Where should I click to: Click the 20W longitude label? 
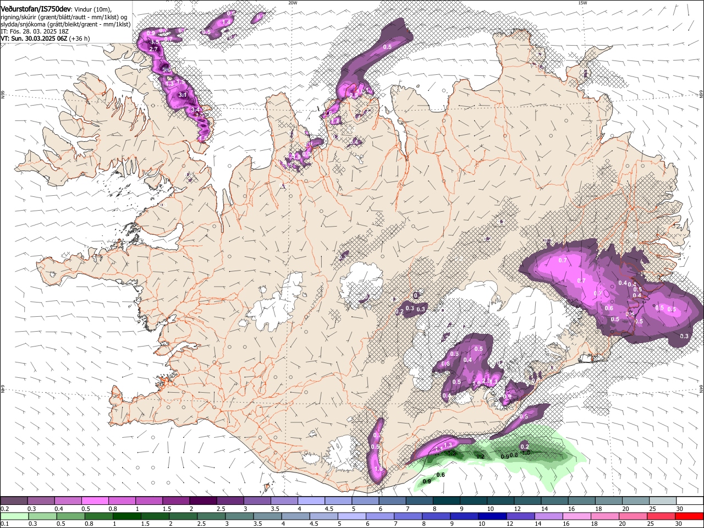pos(293,3)
